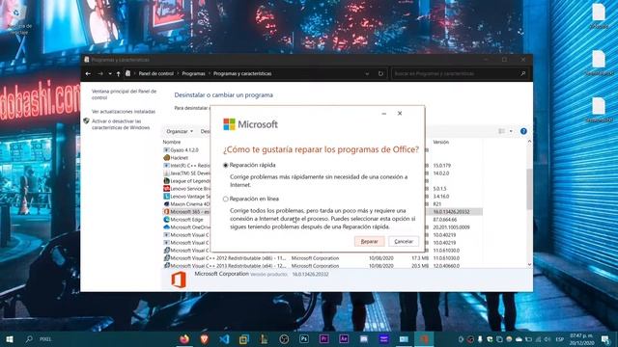The width and height of the screenshot is (618, 347).
Task: Click the Cancelar button in Office dialog
Action: [x=404, y=241]
